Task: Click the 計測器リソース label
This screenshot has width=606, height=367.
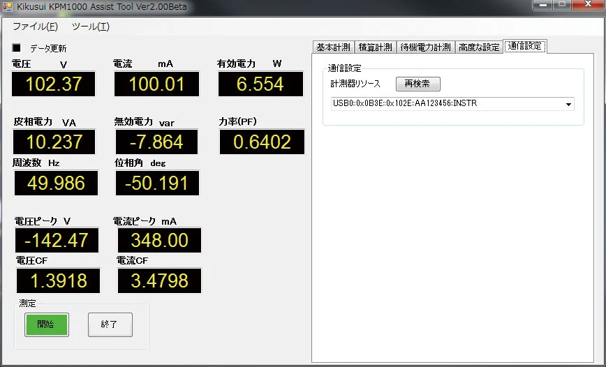Action: coord(355,84)
